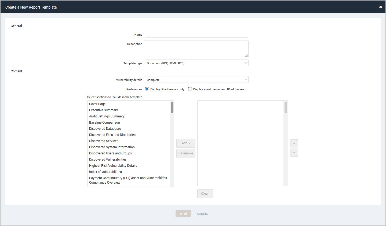Click the move down arrow button
The image size is (386, 226).
point(294,153)
